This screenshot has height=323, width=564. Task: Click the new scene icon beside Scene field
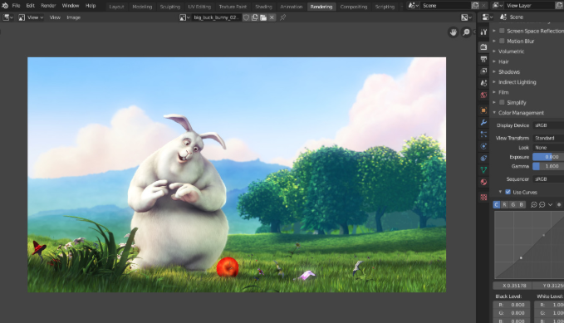(475, 5)
